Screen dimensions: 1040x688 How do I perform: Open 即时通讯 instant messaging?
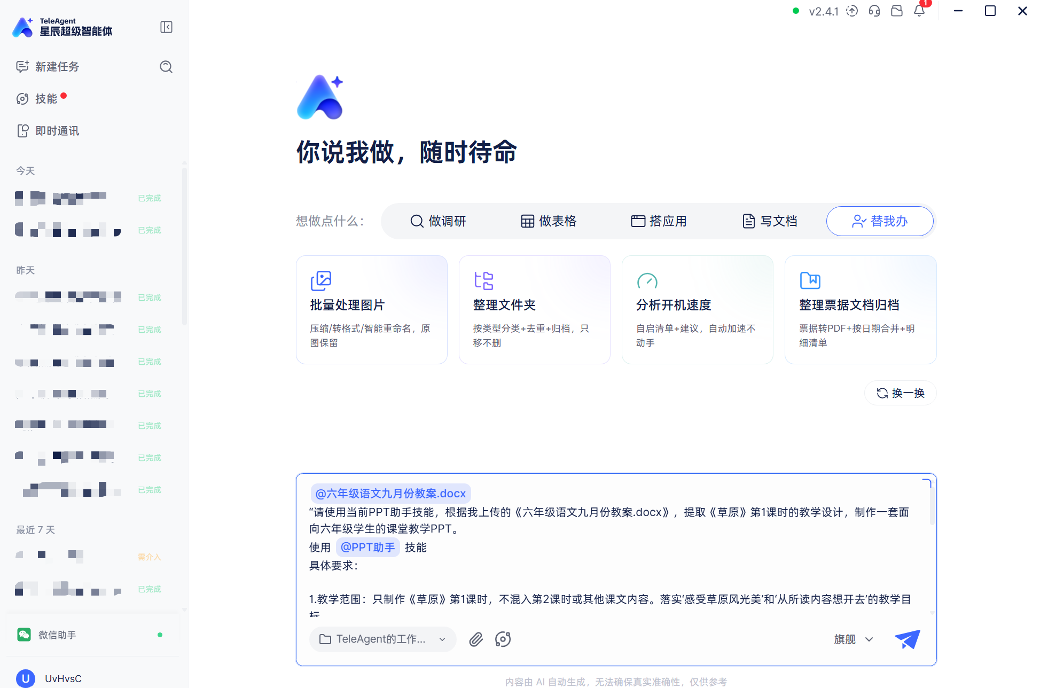48,131
